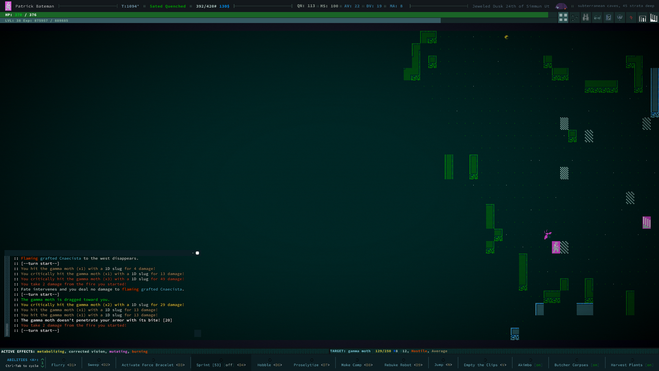The height and width of the screenshot is (371, 659).
Task: Click the four-squares grid icon
Action: point(563,18)
